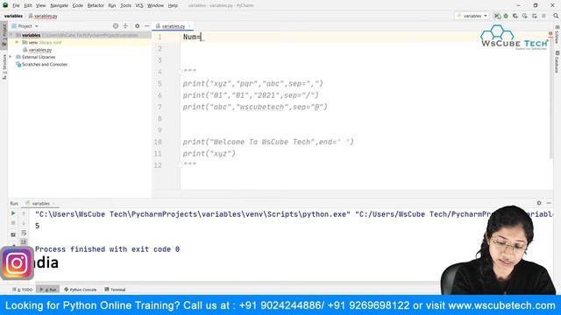This screenshot has height=315, width=561.
Task: Expand the venv folder arrow
Action: 17,43
